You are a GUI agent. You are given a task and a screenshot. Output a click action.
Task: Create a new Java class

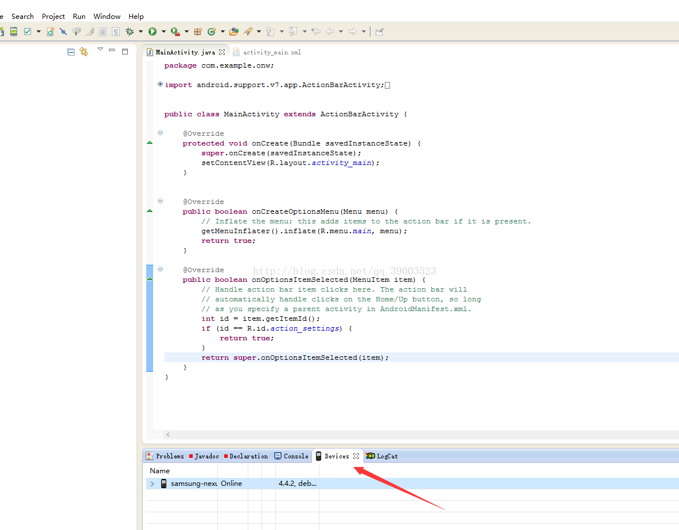click(x=212, y=32)
